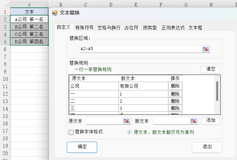This screenshot has height=160, width=237.
Task: Go to the 按类型 tab
Action: tap(150, 28)
